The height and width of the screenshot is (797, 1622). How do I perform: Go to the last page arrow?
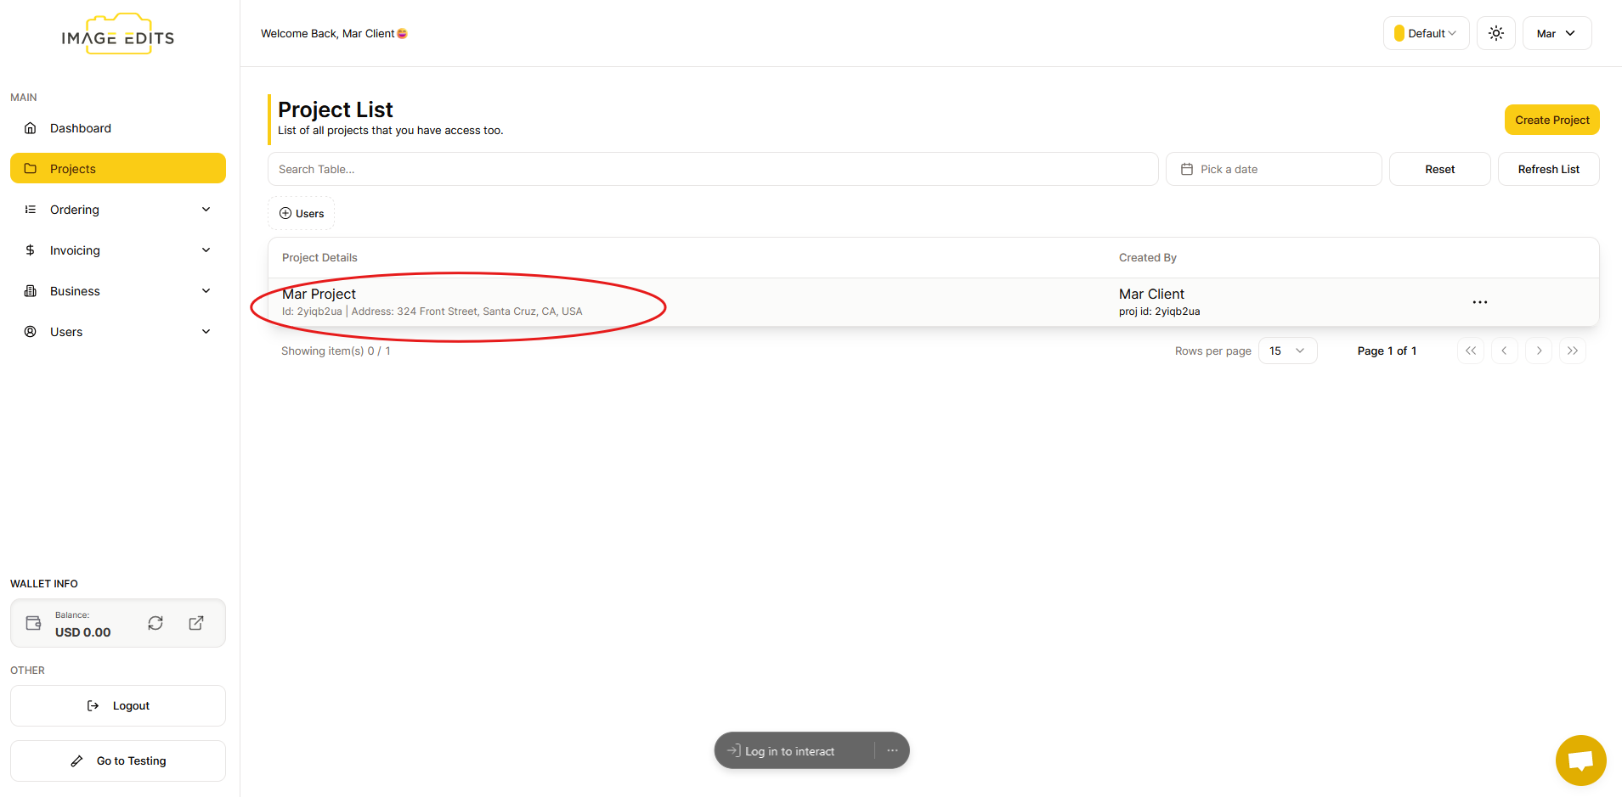tap(1572, 351)
